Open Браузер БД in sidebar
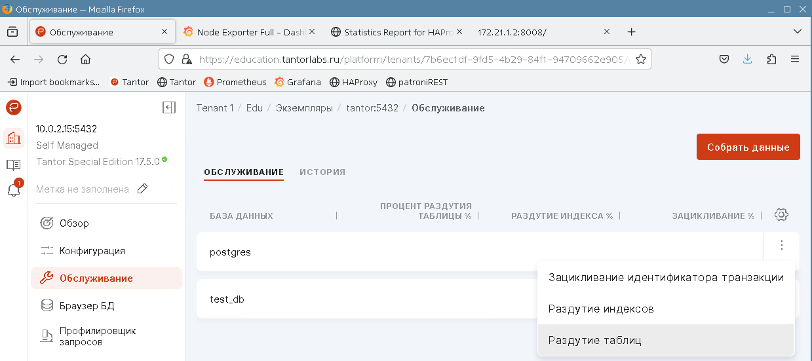The width and height of the screenshot is (812, 361). click(x=87, y=305)
